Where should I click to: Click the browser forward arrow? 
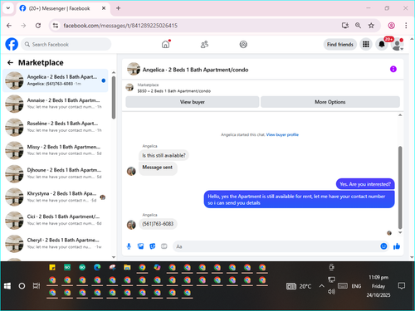point(23,26)
